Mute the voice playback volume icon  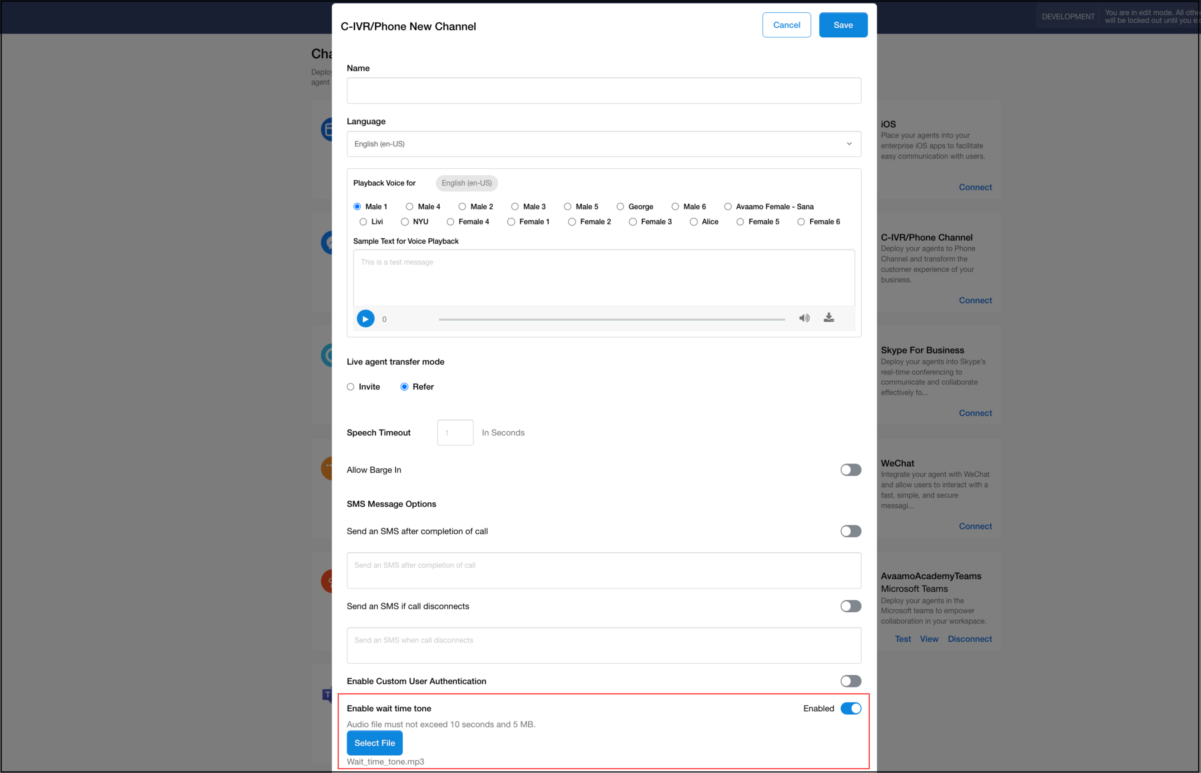[x=804, y=318]
